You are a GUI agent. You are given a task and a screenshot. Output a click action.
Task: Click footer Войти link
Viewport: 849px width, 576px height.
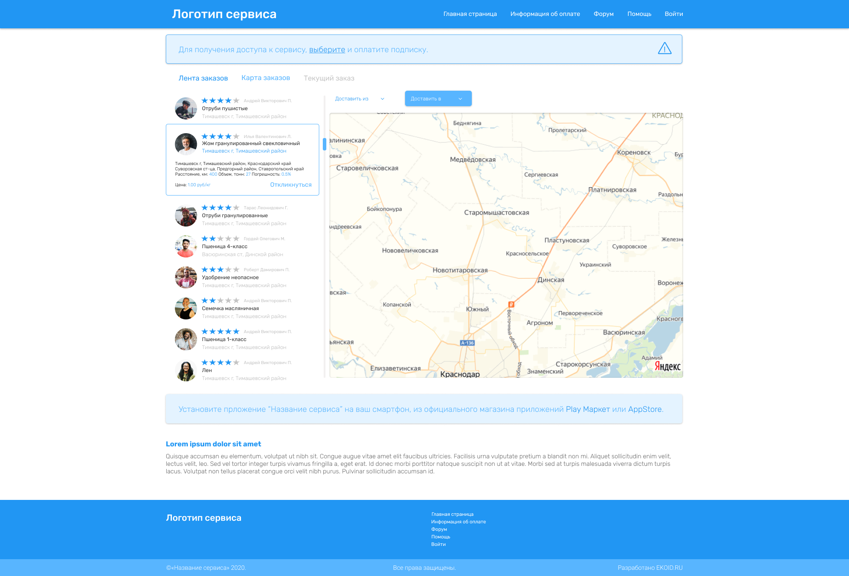click(x=439, y=545)
